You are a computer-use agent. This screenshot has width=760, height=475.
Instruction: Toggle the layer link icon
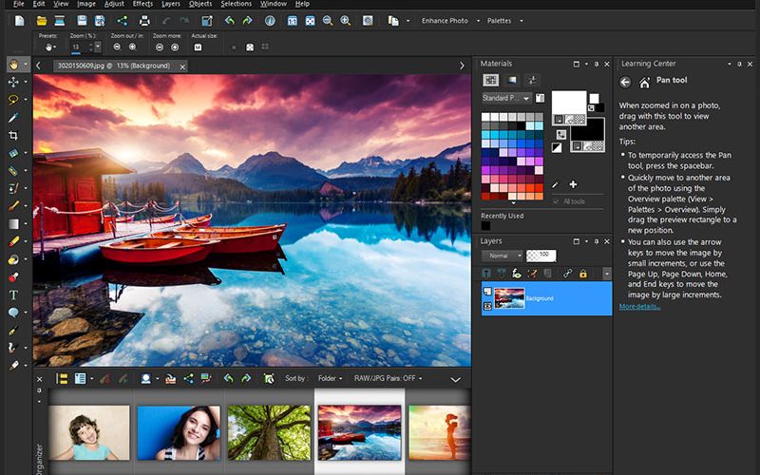point(567,274)
